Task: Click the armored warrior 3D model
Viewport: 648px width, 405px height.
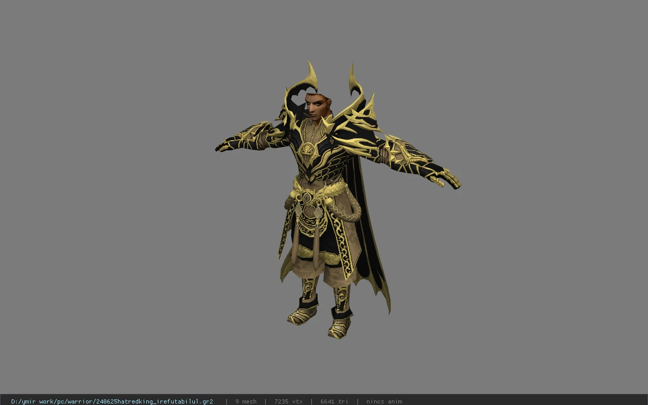Action: [x=338, y=200]
